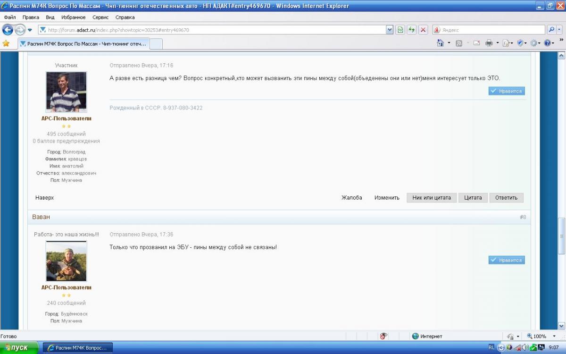Expand the Home button dropdown arrow

click(449, 43)
